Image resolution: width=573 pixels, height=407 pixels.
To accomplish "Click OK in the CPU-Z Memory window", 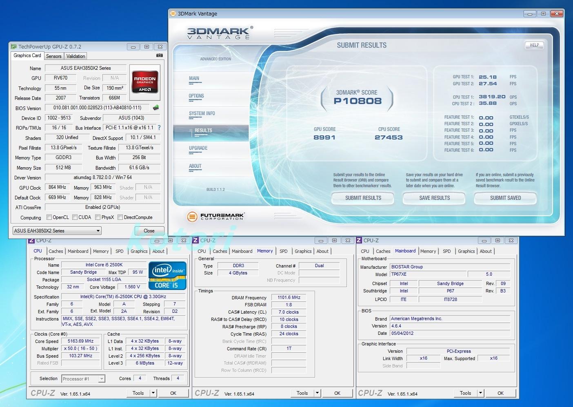I will [x=338, y=393].
